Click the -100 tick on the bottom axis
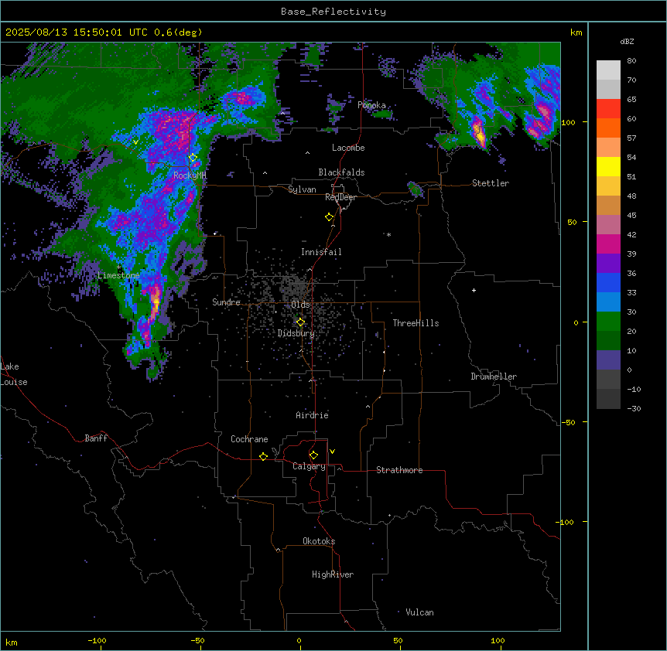Screen dimensions: 667x651 [97, 640]
